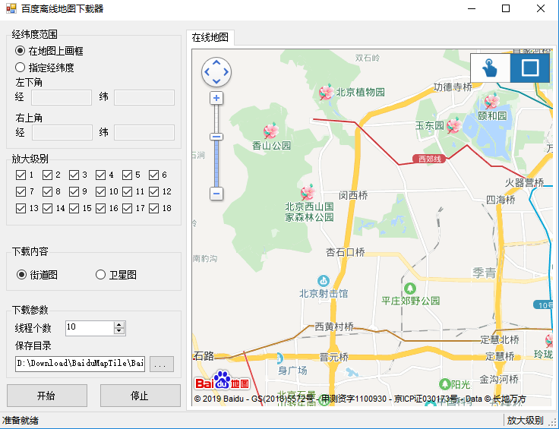Decrease thread count with down spinner arrow
This screenshot has width=559, height=429.
point(119,331)
